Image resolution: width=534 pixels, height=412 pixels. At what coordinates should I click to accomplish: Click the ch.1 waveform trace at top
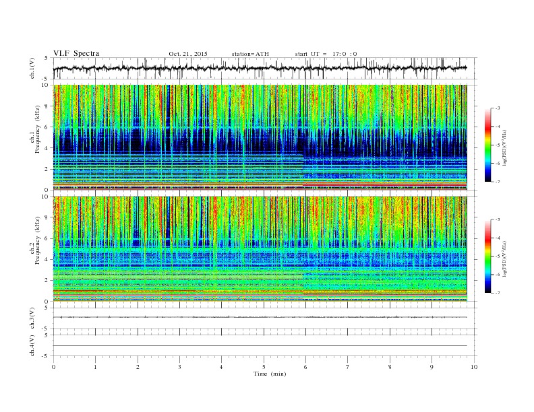pyautogui.click(x=260, y=68)
